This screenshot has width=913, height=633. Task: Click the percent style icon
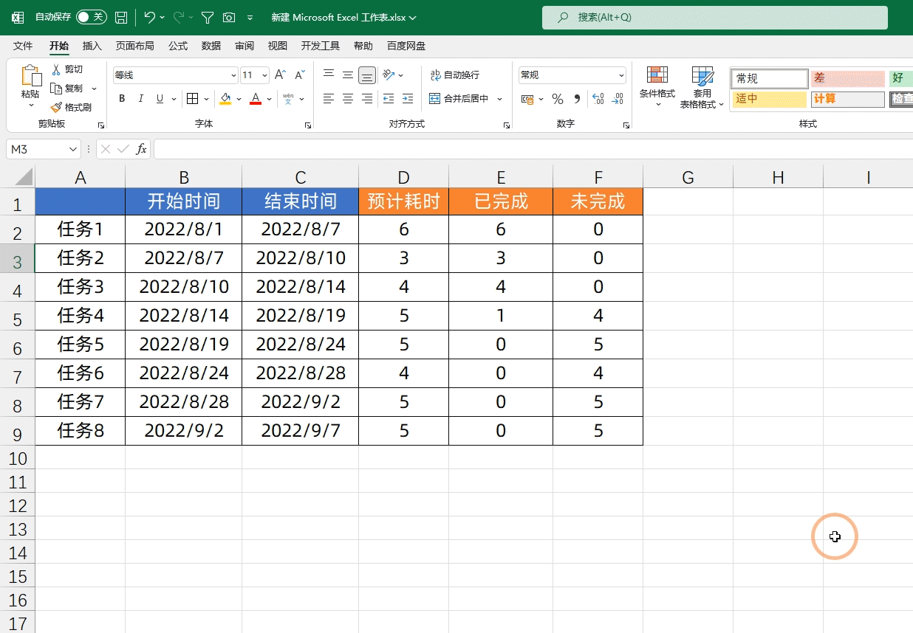point(558,99)
